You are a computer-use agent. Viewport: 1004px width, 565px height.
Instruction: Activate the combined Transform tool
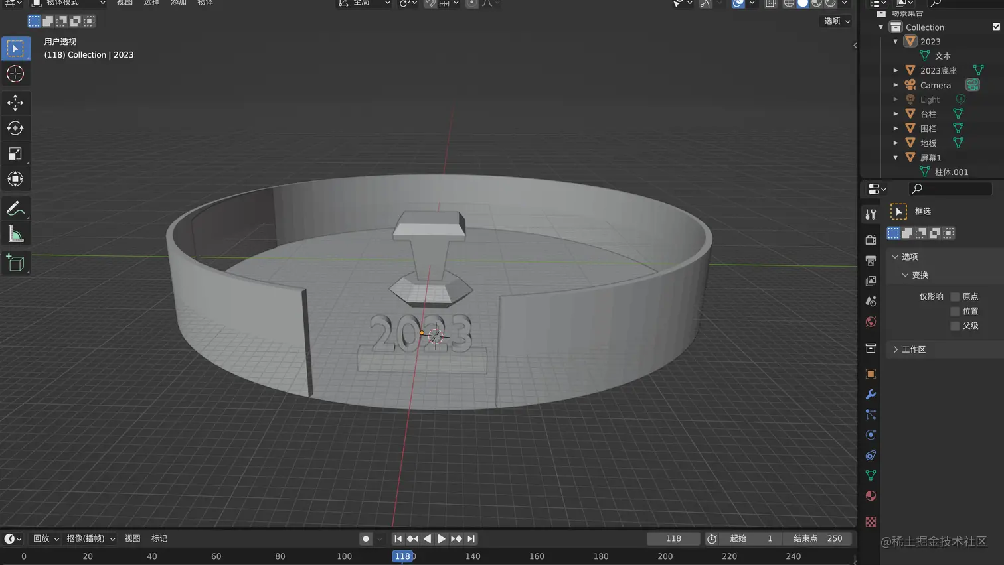point(15,179)
